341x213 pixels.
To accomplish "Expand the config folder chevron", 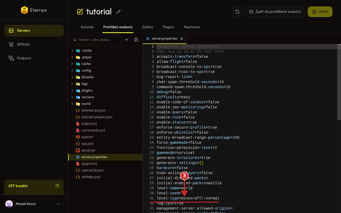I will pos(72,71).
